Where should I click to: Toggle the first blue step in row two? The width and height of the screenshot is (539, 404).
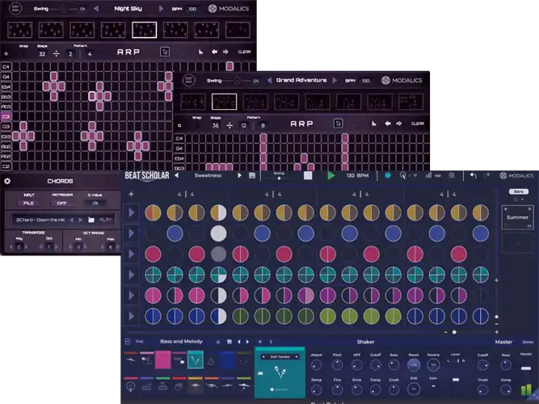click(175, 234)
